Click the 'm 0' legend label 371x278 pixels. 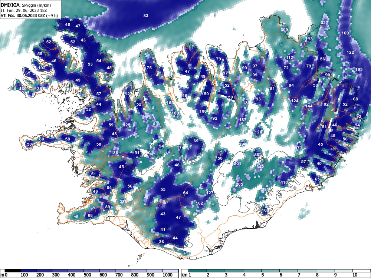click(x=4, y=275)
